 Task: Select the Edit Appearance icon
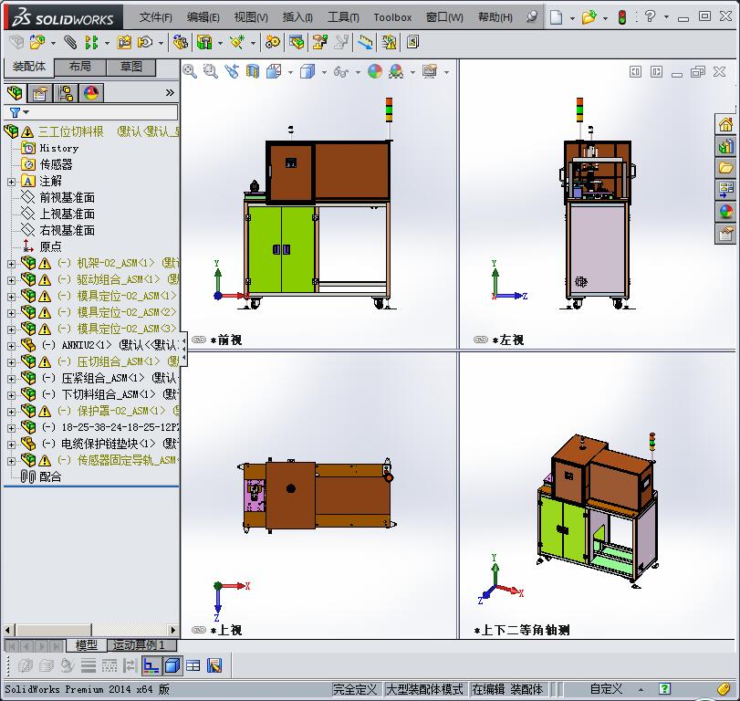[373, 72]
